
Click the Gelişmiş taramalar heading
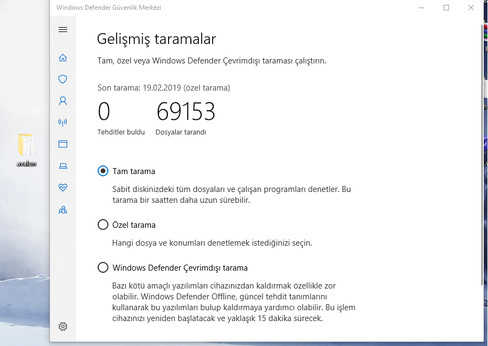tap(156, 39)
